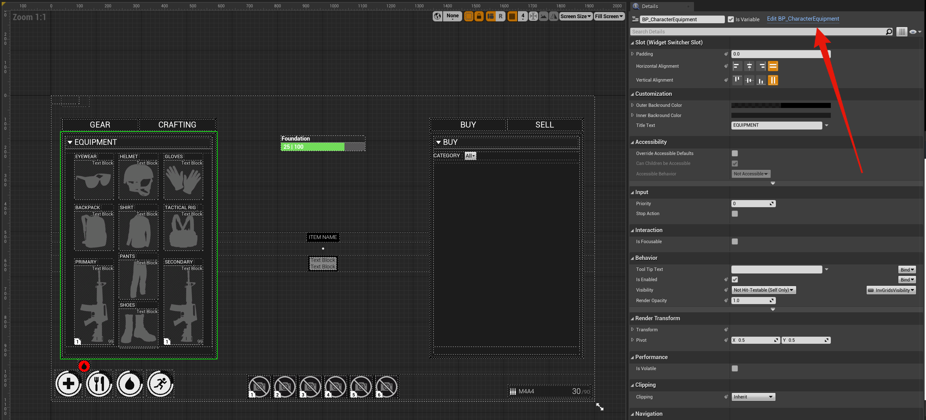Image resolution: width=926 pixels, height=420 pixels.
Task: Click the search magnifier in Details
Action: pos(889,32)
